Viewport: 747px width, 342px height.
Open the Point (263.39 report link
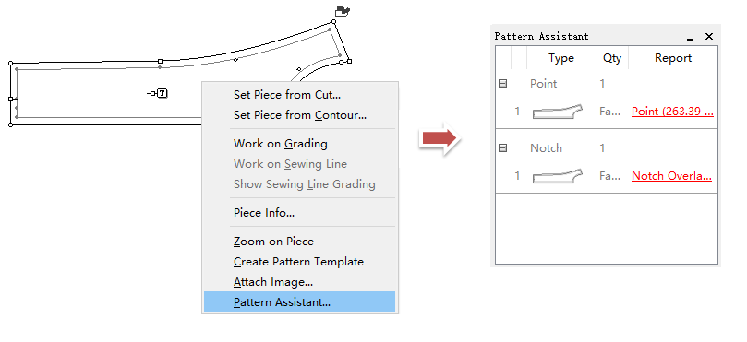click(672, 112)
